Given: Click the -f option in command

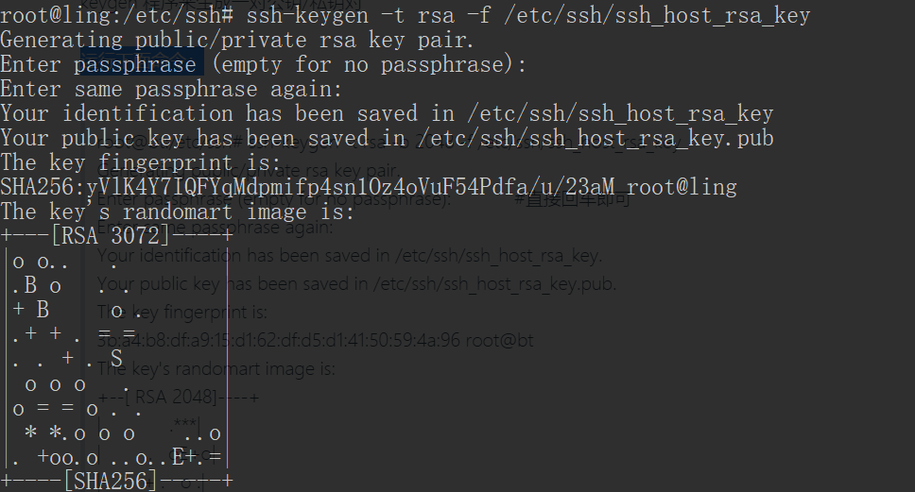Looking at the screenshot, I should 479,16.
